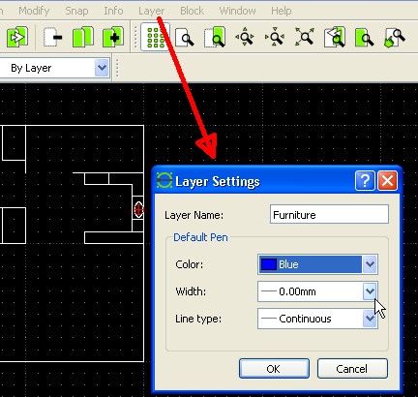Image resolution: width=418 pixels, height=397 pixels.
Task: Click the Layer Settings title bar icon
Action: (164, 181)
